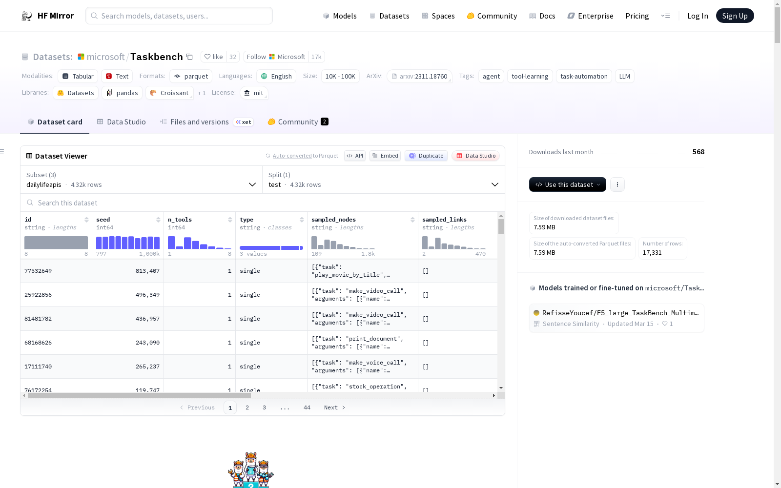
Task: Open the Croissant library tag
Action: click(169, 93)
